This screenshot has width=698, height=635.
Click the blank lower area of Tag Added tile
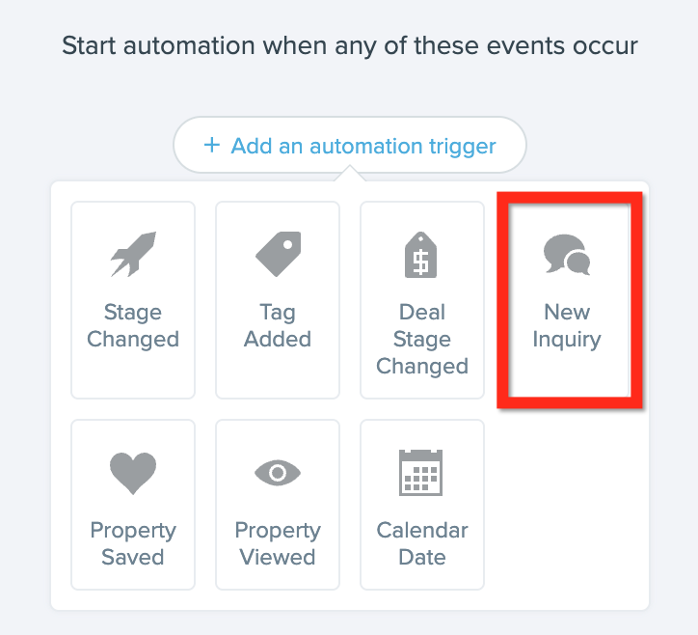[x=278, y=374]
